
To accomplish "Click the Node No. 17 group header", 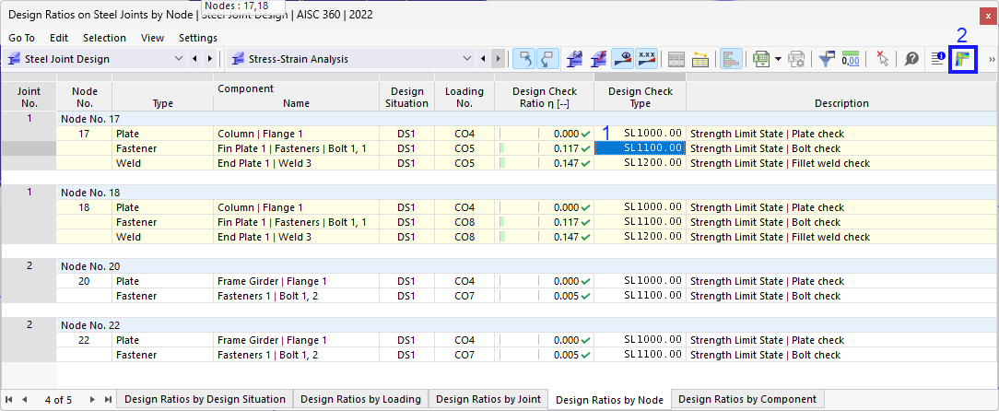I will coord(527,119).
